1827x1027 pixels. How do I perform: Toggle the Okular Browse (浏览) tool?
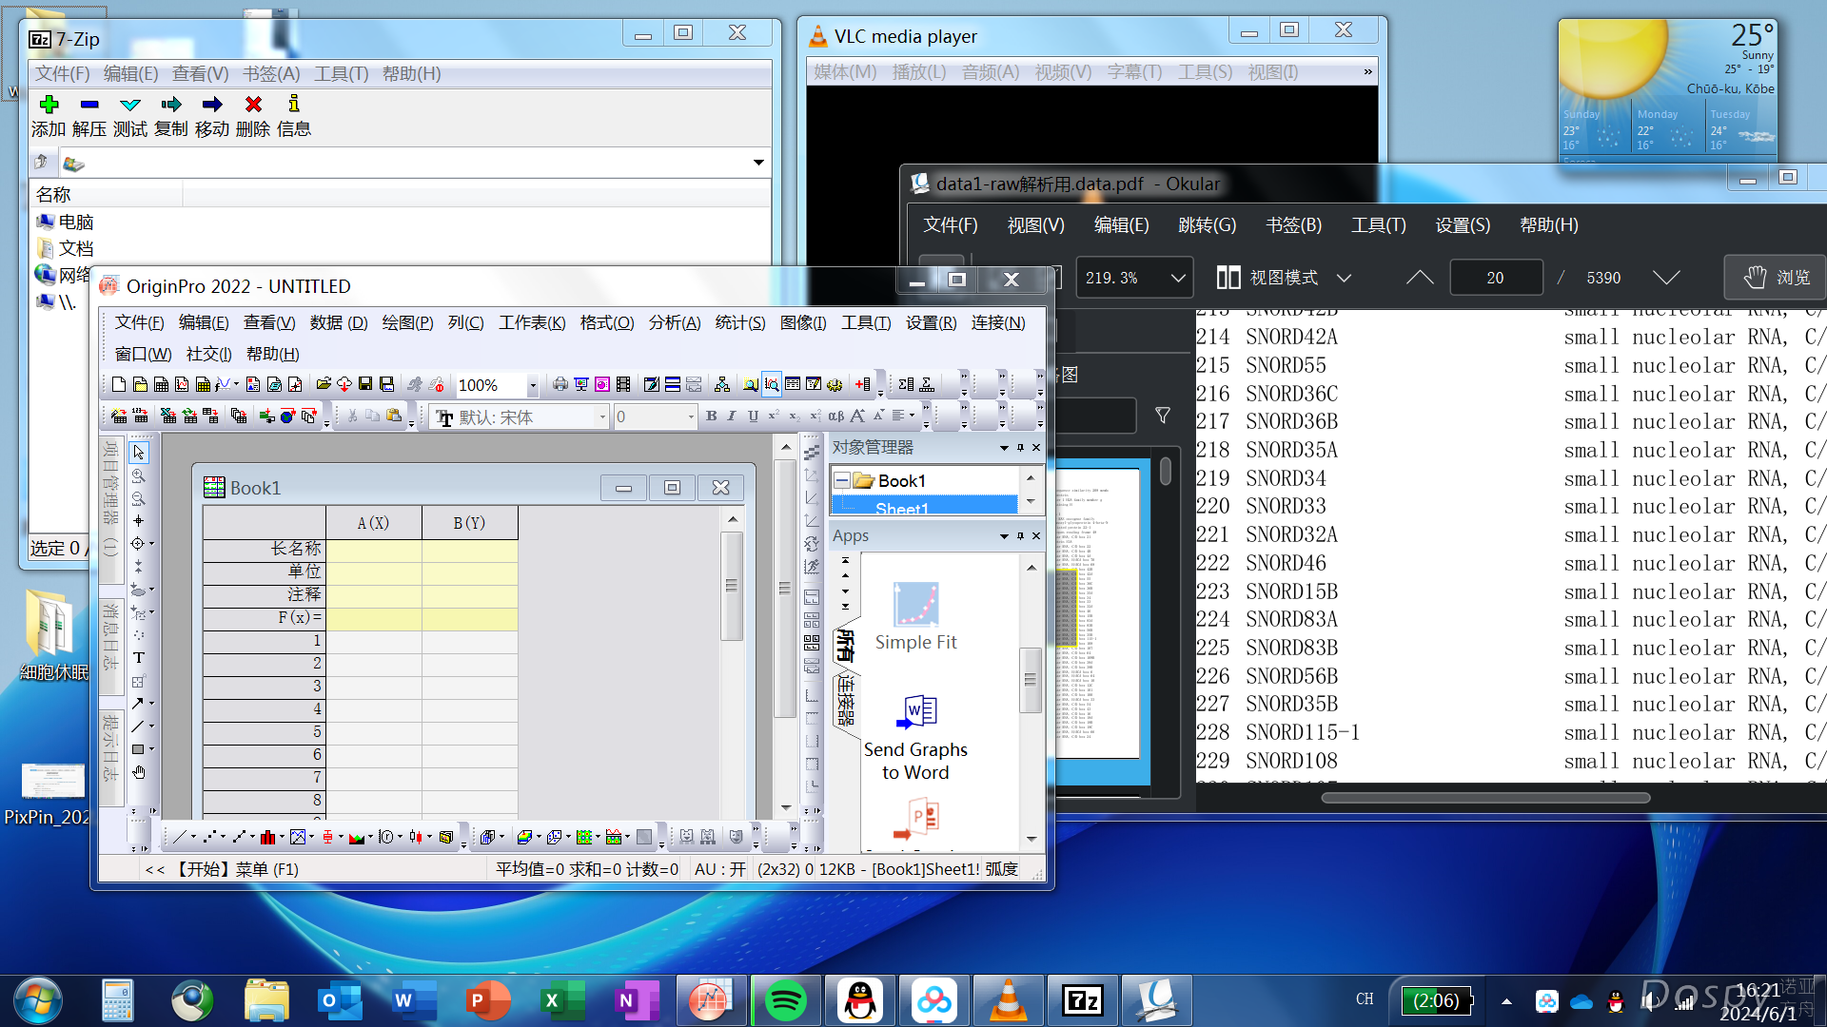point(1776,278)
